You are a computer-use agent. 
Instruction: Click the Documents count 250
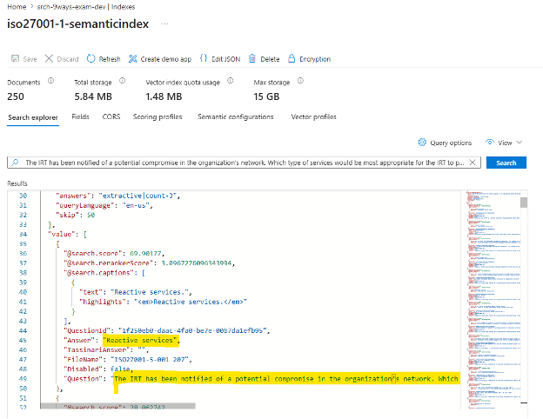[16, 96]
